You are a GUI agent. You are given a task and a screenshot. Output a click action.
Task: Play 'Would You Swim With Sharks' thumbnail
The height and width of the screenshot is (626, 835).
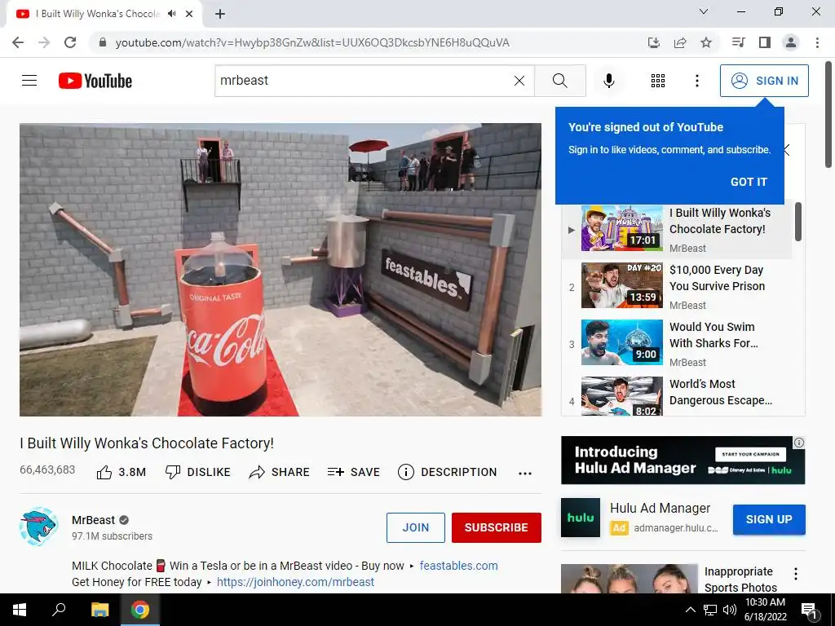621,342
